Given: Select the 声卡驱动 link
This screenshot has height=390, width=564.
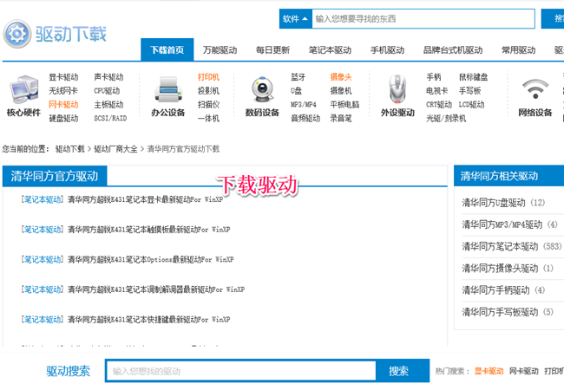Looking at the screenshot, I should (x=108, y=77).
